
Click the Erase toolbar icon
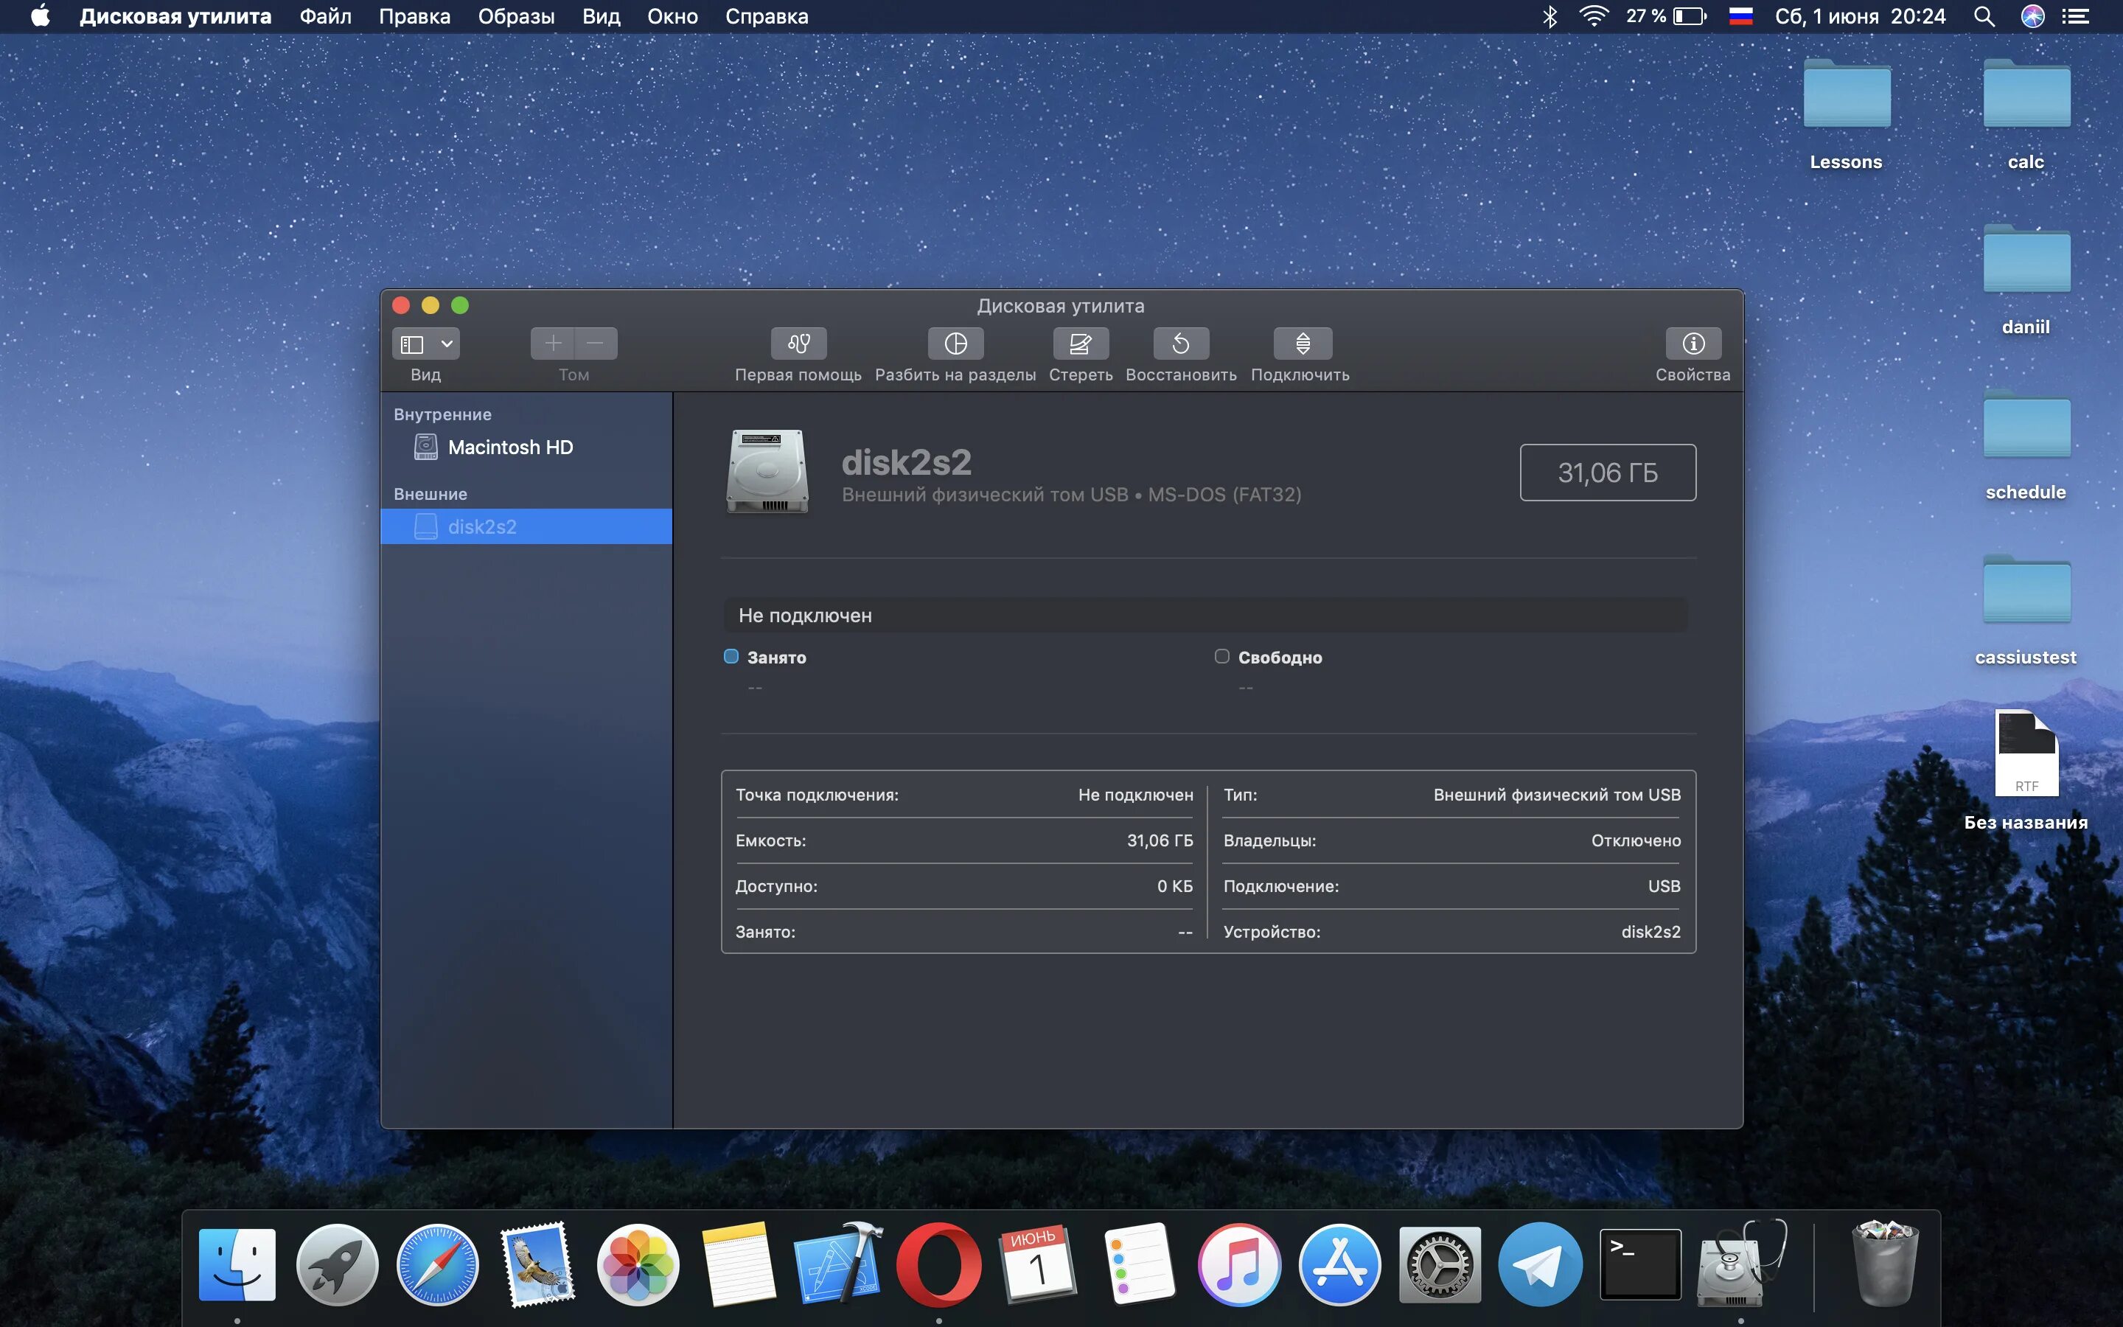tap(1080, 343)
